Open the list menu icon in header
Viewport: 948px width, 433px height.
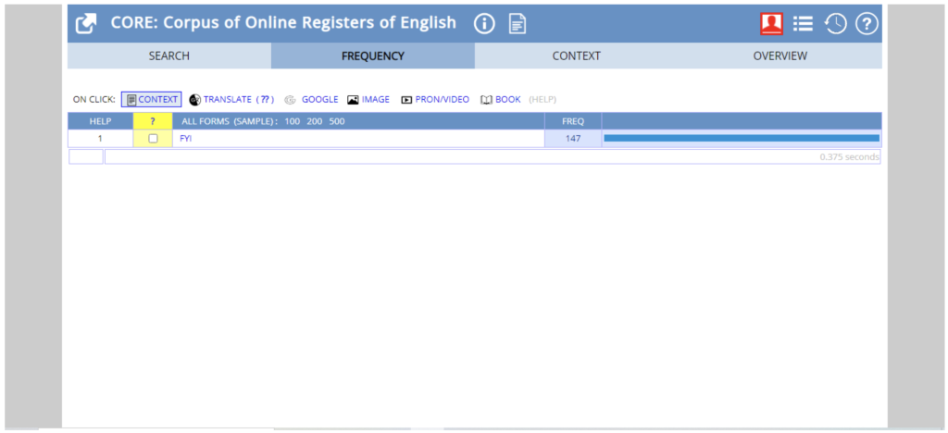(803, 23)
